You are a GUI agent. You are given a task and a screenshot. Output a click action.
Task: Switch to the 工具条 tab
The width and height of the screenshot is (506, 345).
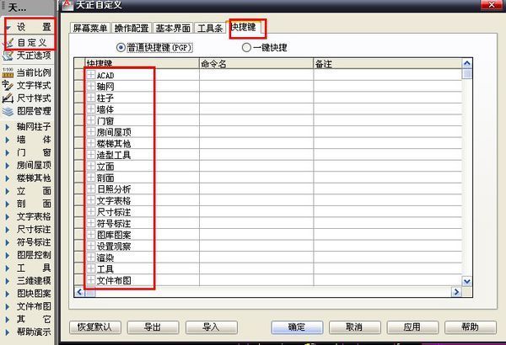point(210,28)
